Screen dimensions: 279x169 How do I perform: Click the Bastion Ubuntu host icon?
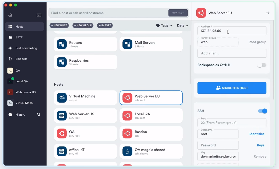tap(127, 134)
